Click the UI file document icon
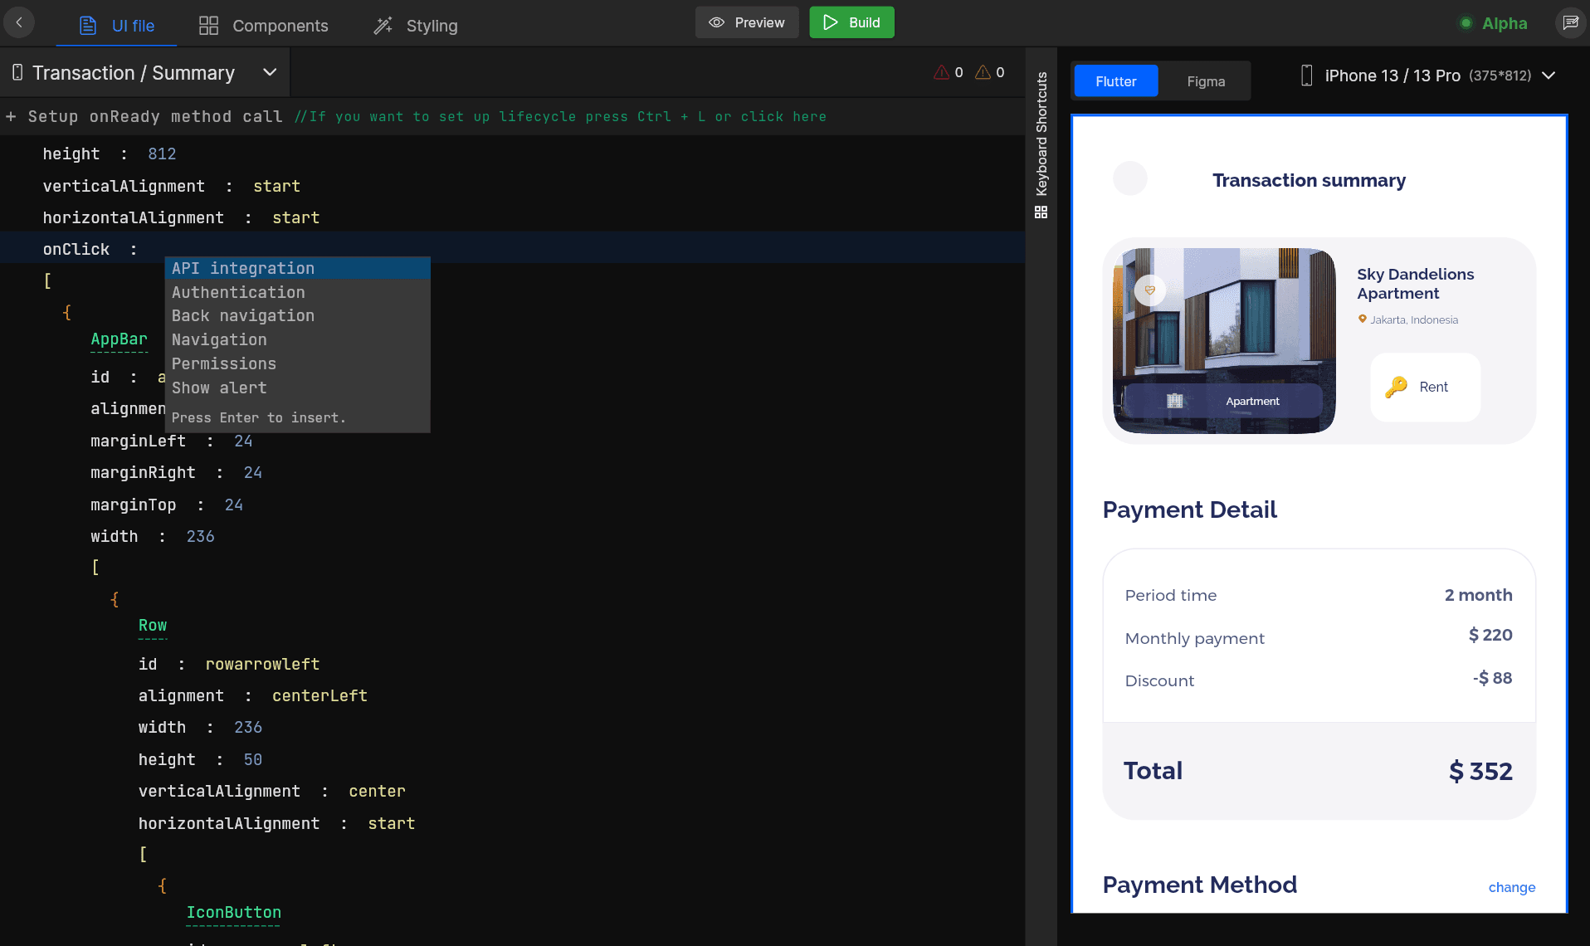The height and width of the screenshot is (946, 1590). coord(86,25)
